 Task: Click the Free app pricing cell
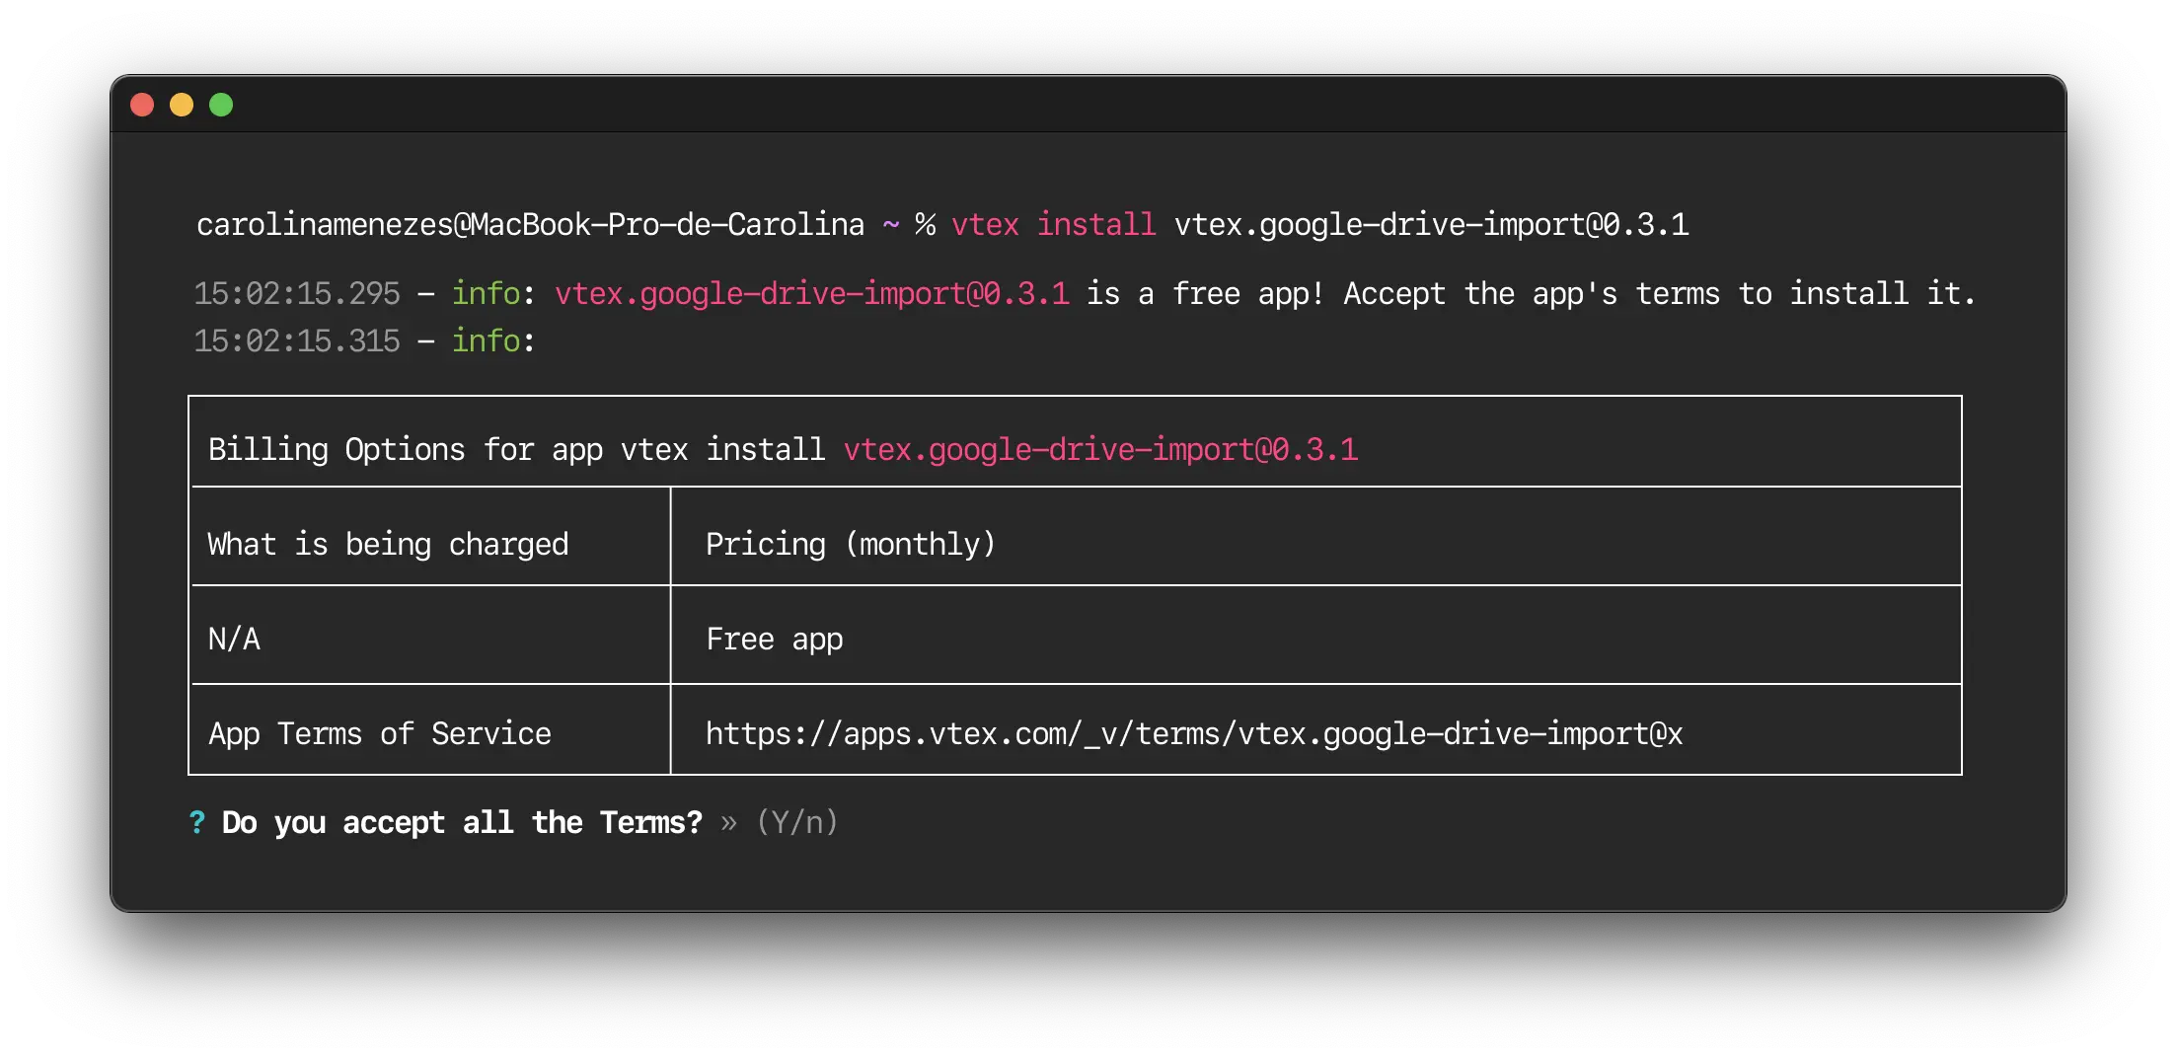[x=774, y=638]
